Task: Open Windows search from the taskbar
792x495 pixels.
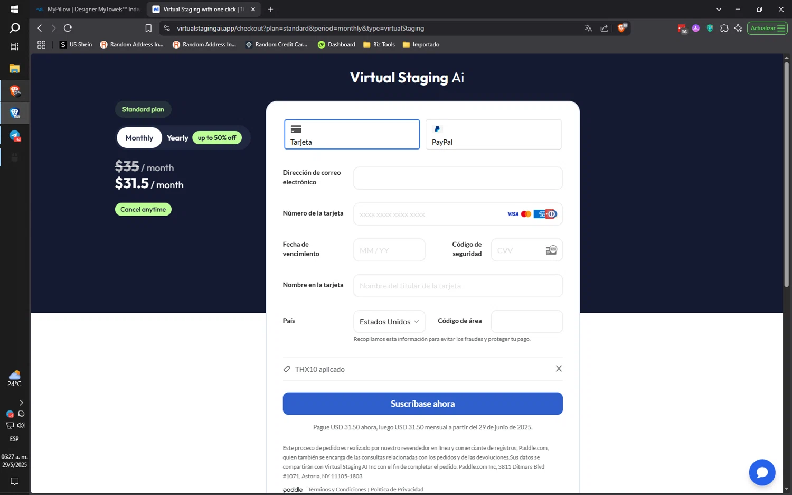Action: point(15,28)
